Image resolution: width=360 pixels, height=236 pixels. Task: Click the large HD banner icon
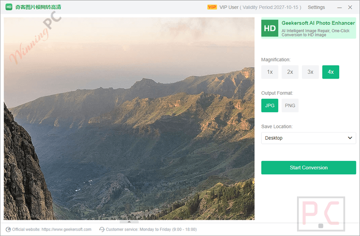click(270, 28)
